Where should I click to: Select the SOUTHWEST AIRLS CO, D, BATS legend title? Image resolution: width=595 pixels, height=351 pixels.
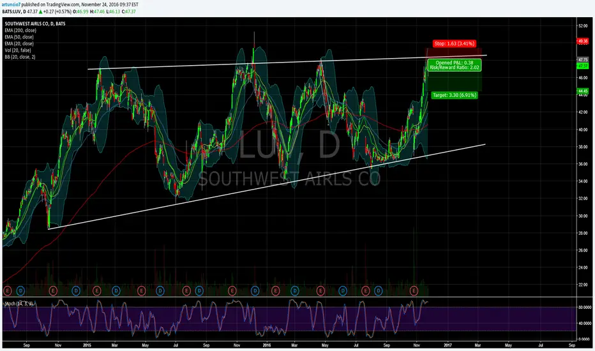click(x=35, y=24)
